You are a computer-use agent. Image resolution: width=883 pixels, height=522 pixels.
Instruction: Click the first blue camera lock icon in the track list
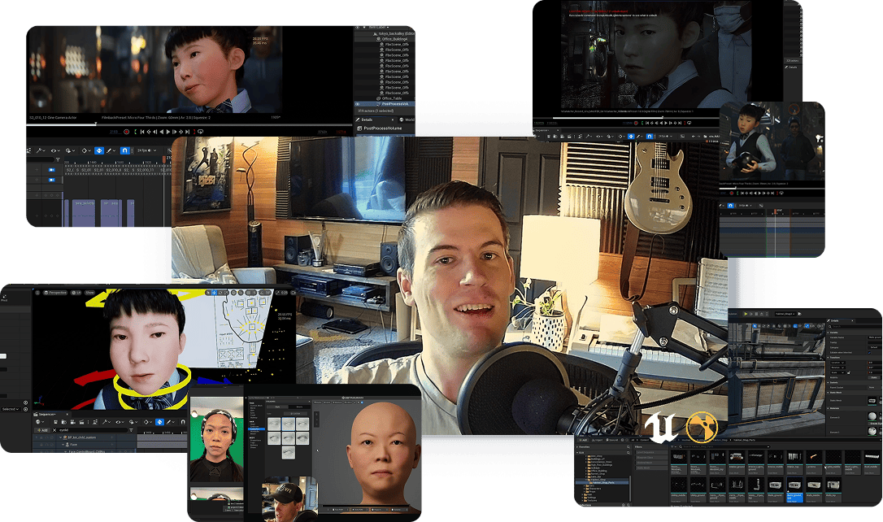pos(52,170)
